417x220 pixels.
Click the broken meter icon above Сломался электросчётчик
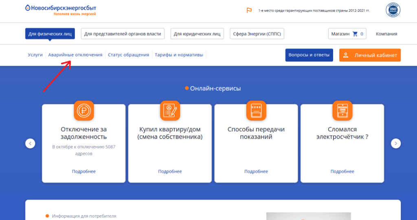(x=342, y=110)
